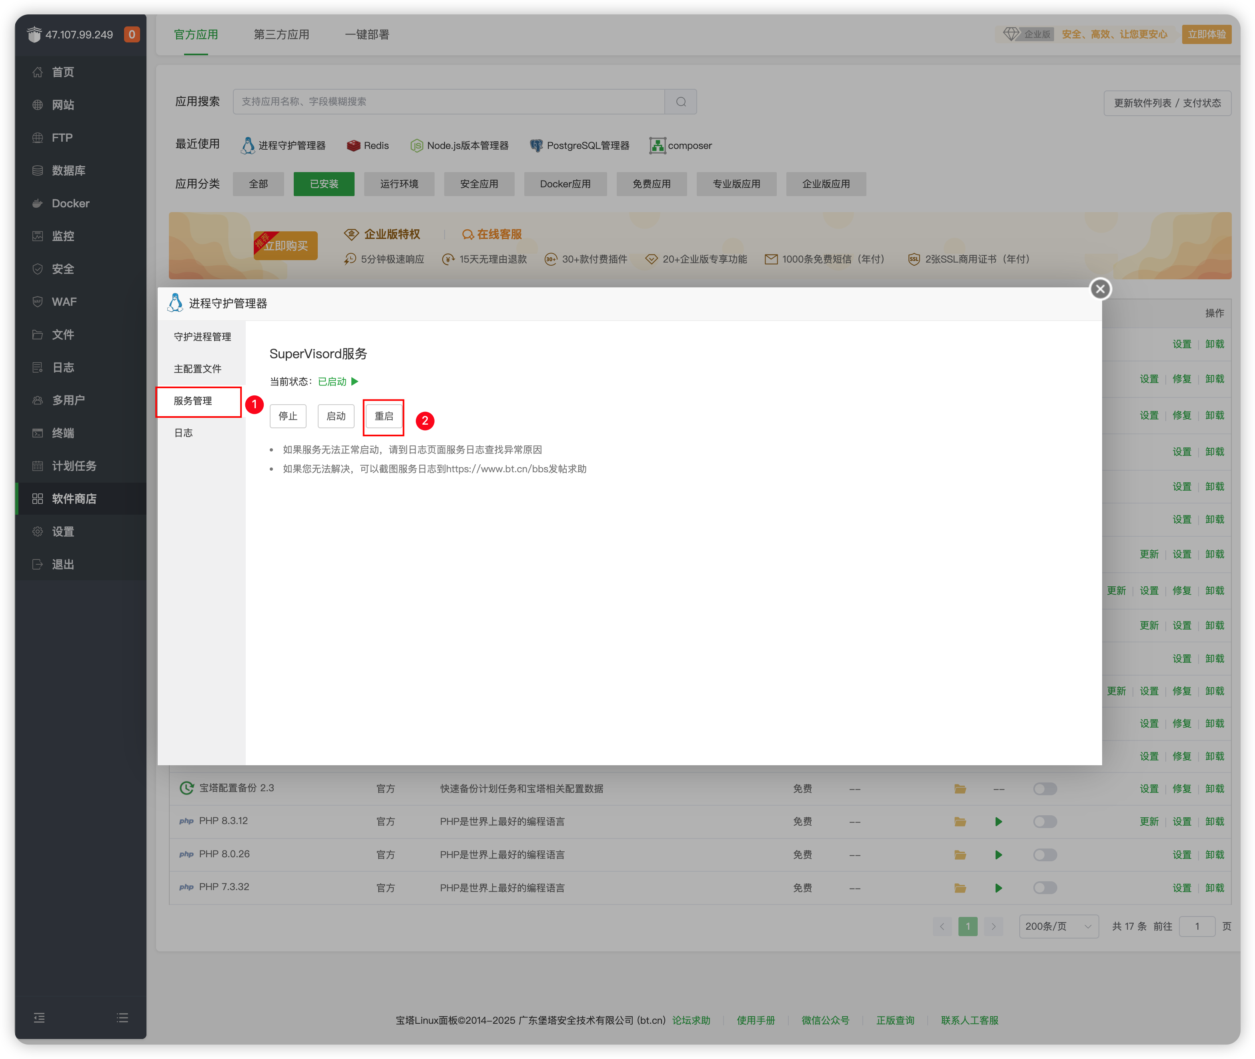Open Docker in the left sidebar

click(x=70, y=203)
